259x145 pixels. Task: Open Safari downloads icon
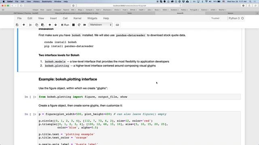pyautogui.click(x=243, y=6)
